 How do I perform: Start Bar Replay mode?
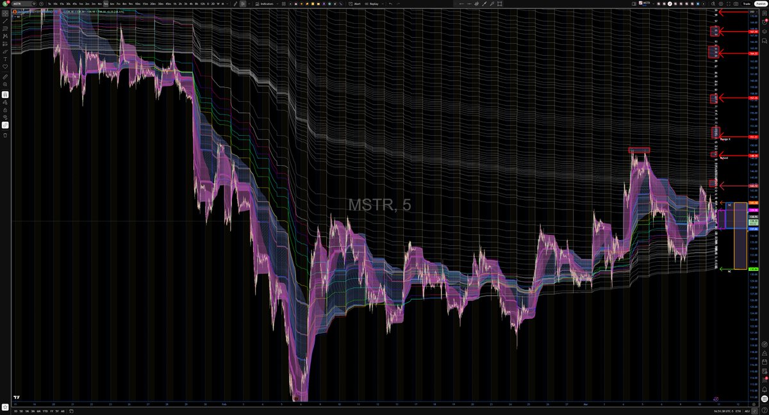point(373,4)
